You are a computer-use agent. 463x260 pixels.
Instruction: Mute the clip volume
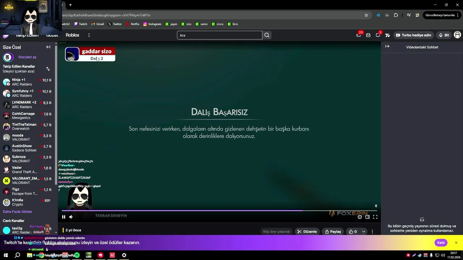(x=71, y=217)
